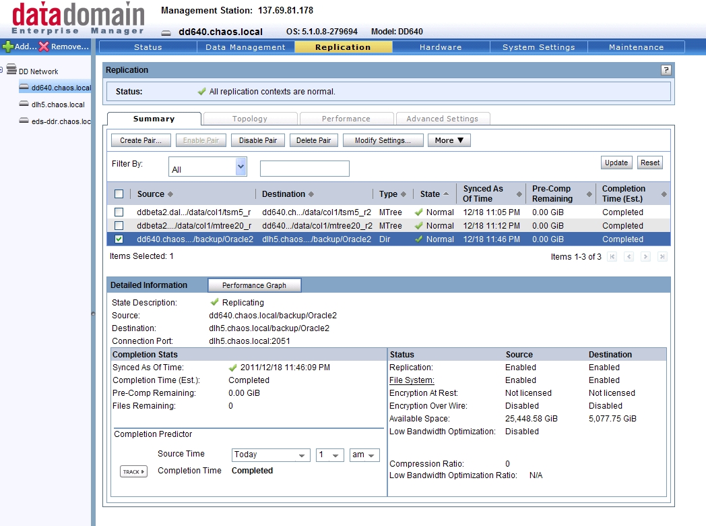Click the Create Pair button
Viewport: 706px width, 526px height.
click(140, 140)
